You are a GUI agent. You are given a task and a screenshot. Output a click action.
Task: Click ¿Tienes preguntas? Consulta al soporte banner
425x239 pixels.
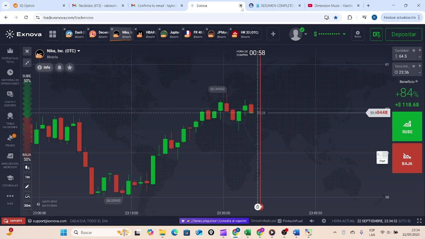tap(214, 221)
